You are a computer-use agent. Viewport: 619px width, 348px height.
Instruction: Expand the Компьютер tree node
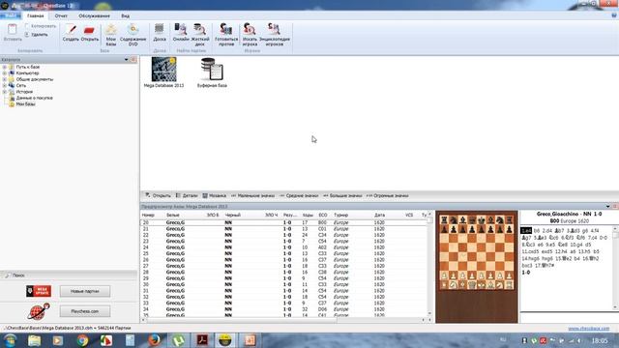(x=4, y=73)
